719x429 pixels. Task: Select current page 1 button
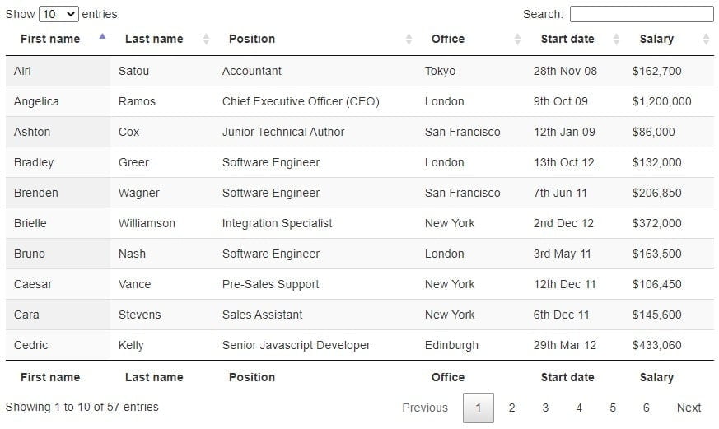pyautogui.click(x=479, y=408)
